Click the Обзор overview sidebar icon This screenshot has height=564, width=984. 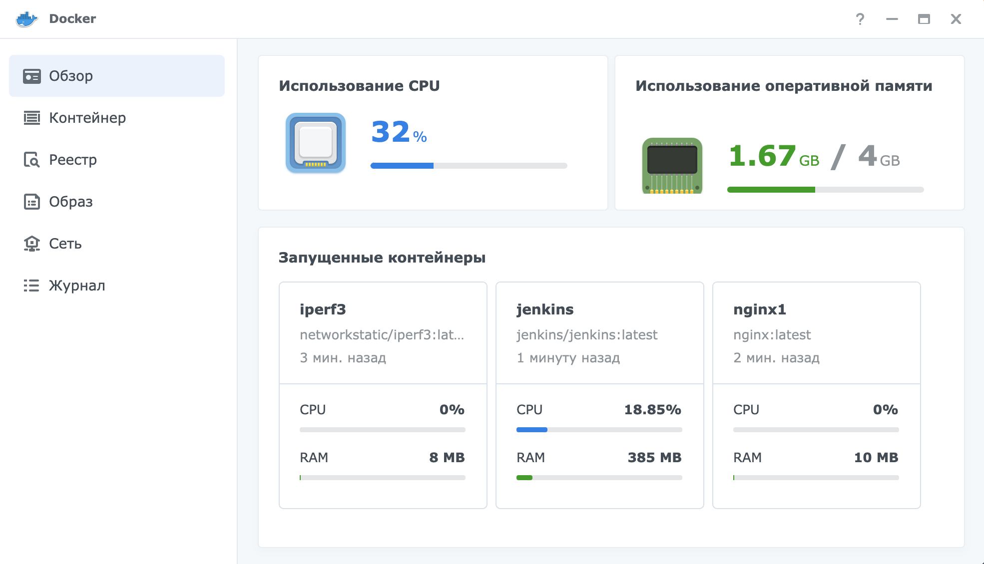pos(32,76)
